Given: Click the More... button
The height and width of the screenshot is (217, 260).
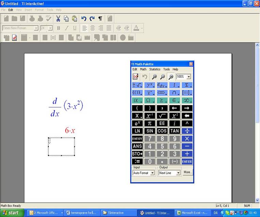Looking at the screenshot, I should [188, 172].
